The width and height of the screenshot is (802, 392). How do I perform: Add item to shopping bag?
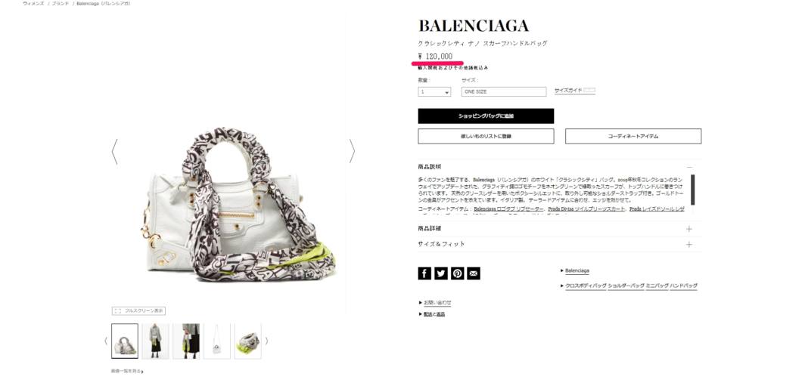(486, 116)
